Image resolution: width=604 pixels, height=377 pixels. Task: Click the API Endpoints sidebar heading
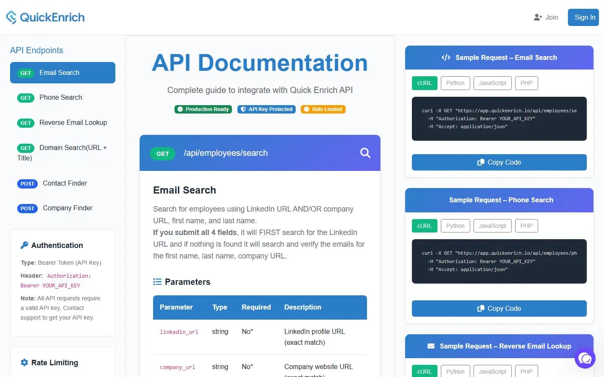click(36, 50)
